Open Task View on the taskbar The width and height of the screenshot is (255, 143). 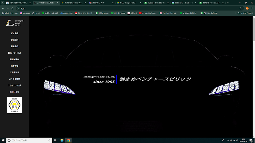[55, 140]
